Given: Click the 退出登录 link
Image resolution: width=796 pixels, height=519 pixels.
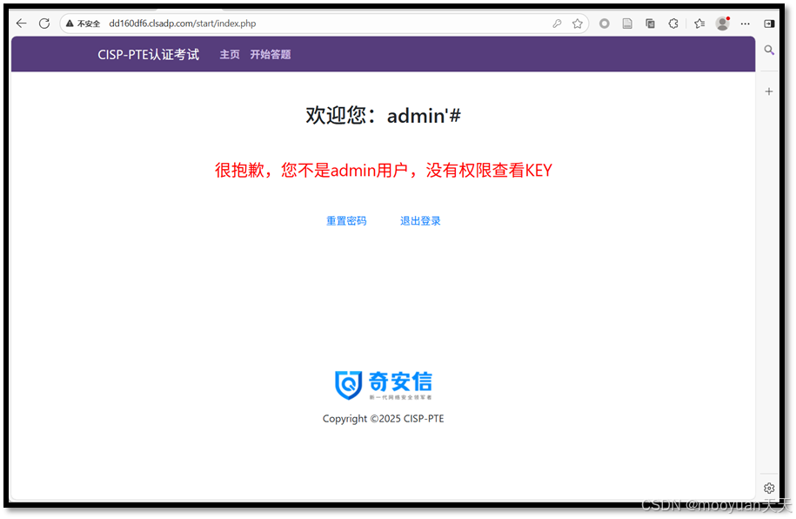Looking at the screenshot, I should [420, 220].
